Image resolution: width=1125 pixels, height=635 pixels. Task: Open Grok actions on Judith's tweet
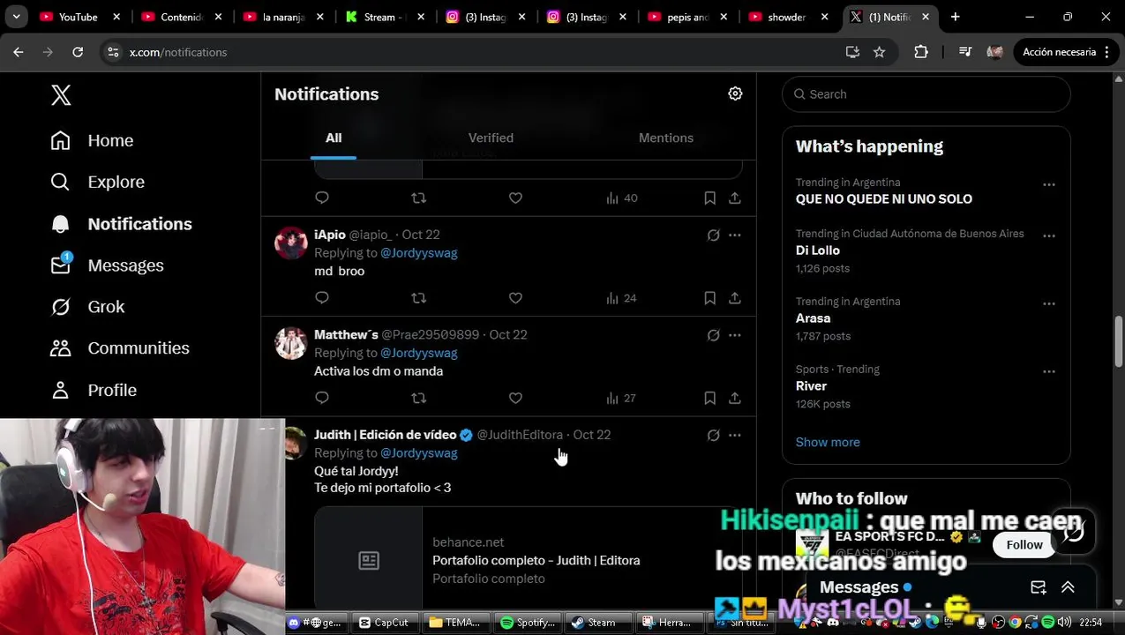713,435
